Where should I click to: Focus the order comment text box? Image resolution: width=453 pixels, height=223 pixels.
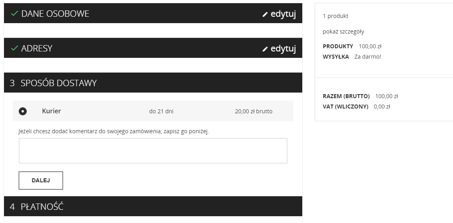point(153,151)
